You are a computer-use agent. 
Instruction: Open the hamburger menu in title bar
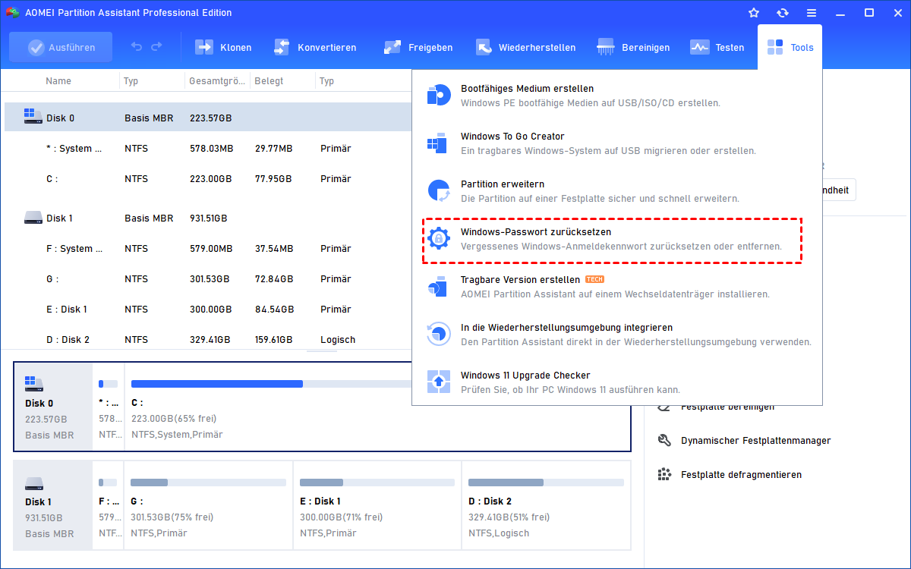[x=812, y=13]
